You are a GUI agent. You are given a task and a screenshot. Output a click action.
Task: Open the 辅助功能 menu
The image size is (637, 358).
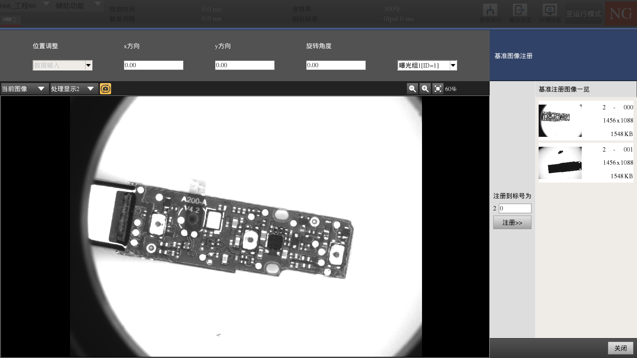point(78,6)
